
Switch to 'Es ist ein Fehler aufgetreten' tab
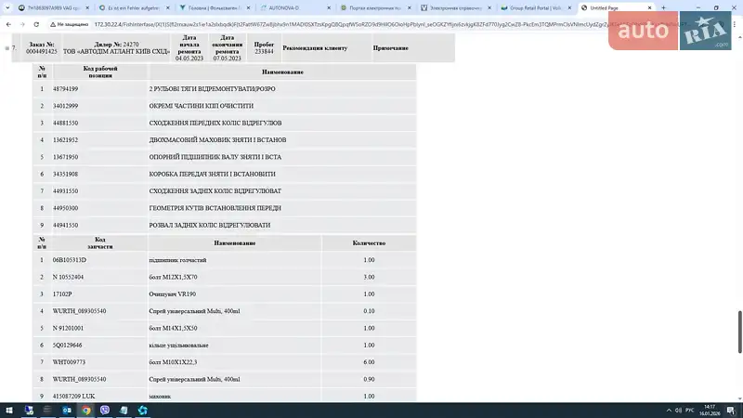[x=134, y=8]
